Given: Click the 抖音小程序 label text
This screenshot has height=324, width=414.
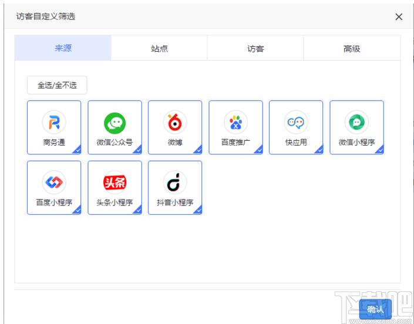Looking at the screenshot, I should pyautogui.click(x=175, y=203).
